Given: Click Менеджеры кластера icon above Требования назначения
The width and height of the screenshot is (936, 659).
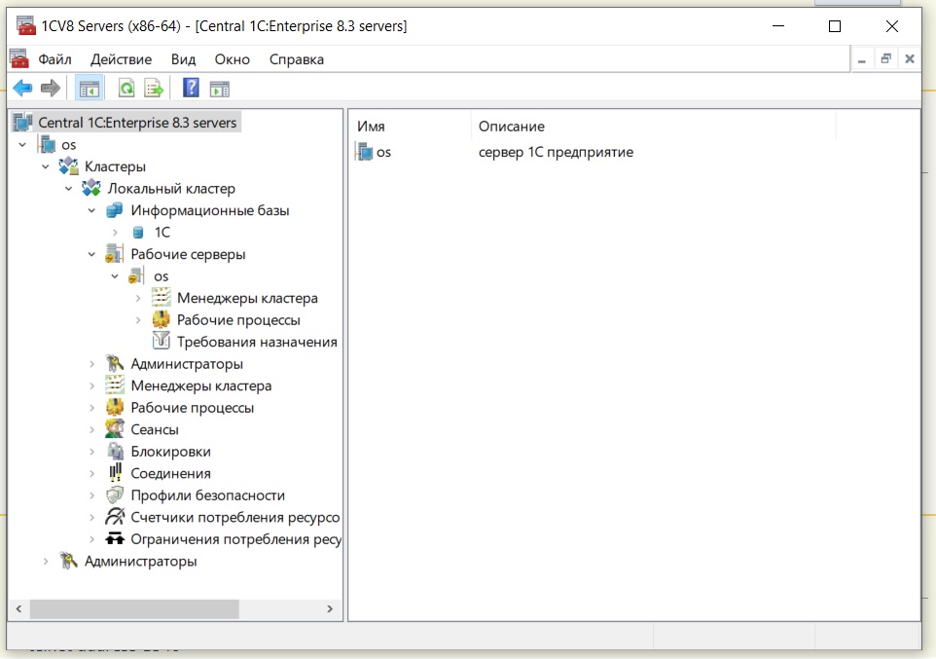Looking at the screenshot, I should [161, 298].
